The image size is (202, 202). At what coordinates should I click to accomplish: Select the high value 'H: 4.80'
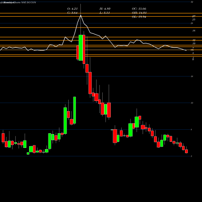[105, 9]
